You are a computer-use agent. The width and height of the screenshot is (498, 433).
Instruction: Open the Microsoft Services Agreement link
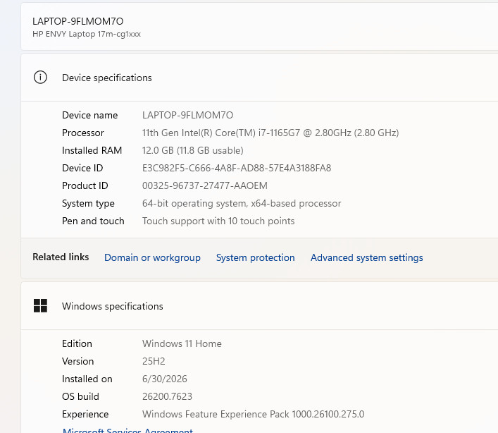tap(127, 430)
